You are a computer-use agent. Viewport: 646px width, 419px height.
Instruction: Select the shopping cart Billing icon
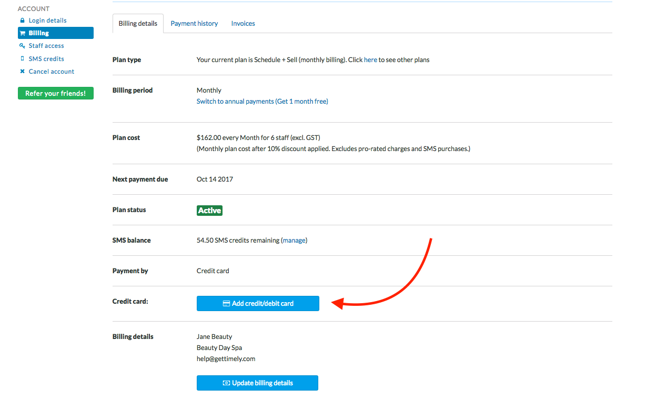point(23,33)
